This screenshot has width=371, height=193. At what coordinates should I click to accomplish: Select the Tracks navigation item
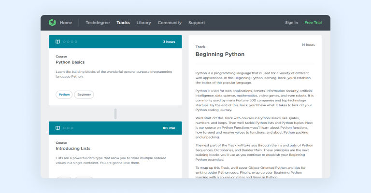coord(123,23)
